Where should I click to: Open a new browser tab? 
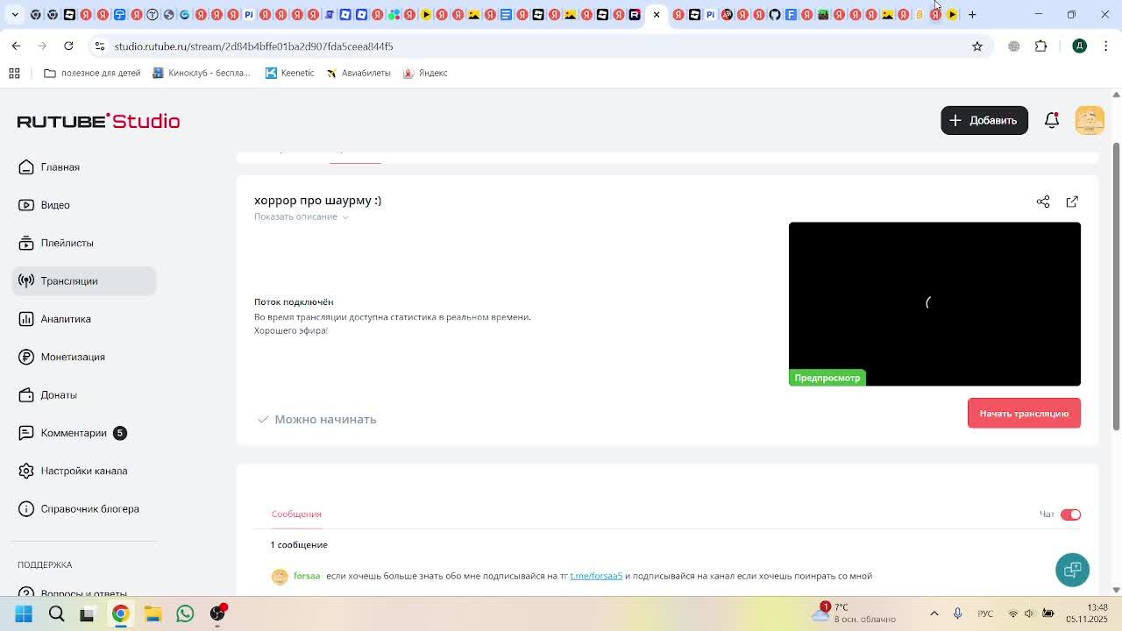point(972,14)
